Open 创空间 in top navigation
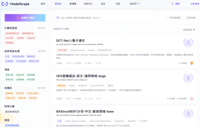 coord(133,4)
